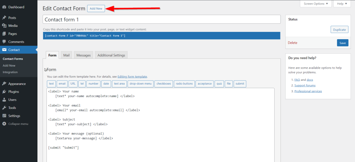
Task: Click the Pages icon in sidebar
Action: [4, 34]
